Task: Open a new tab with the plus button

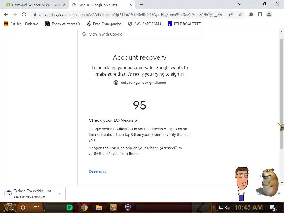Action: 141,5
